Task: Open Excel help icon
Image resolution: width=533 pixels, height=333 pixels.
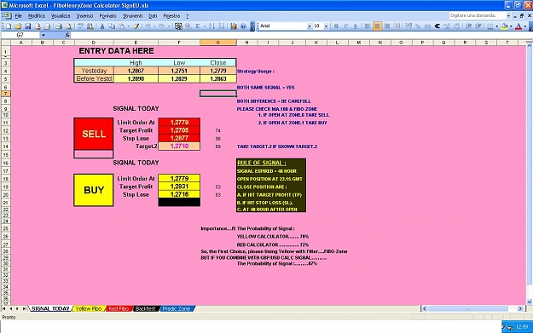Action: [x=243, y=26]
